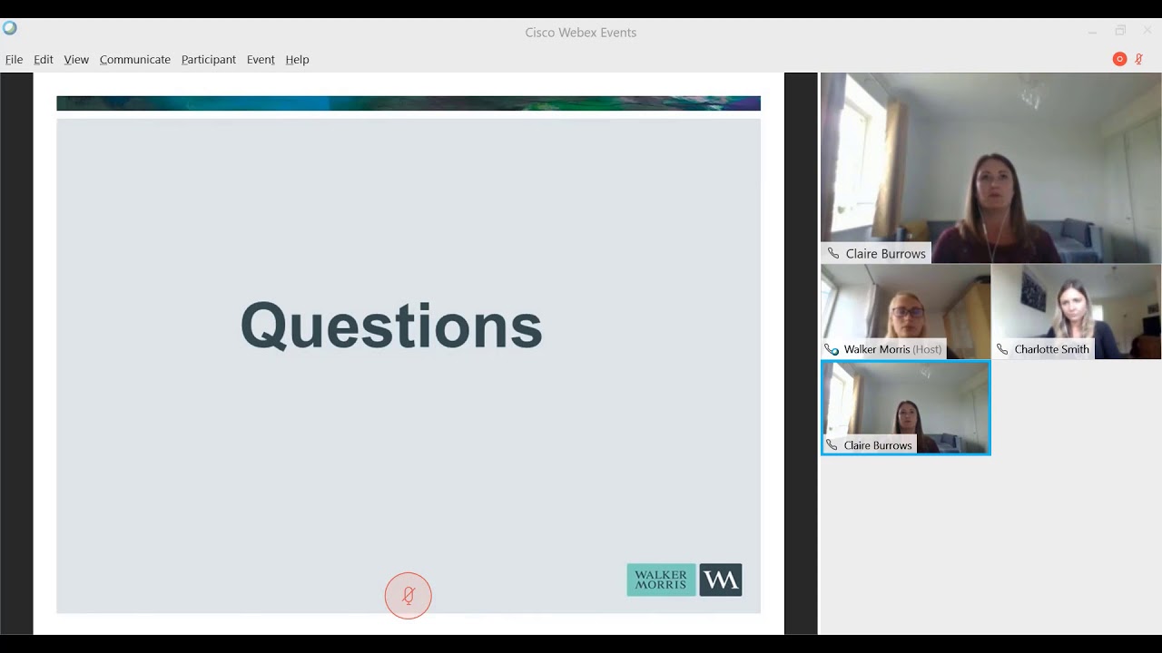Click the Cisco Webex Events window title
Screen dimensions: 1162x653
[x=581, y=33]
